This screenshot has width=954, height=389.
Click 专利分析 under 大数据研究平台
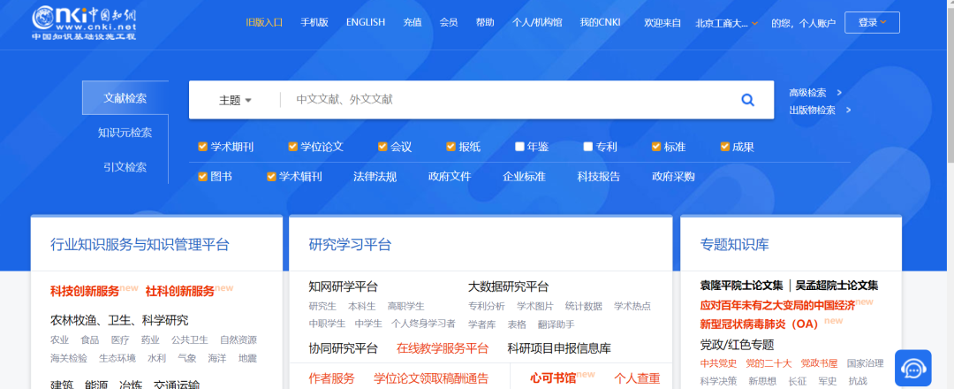point(486,306)
